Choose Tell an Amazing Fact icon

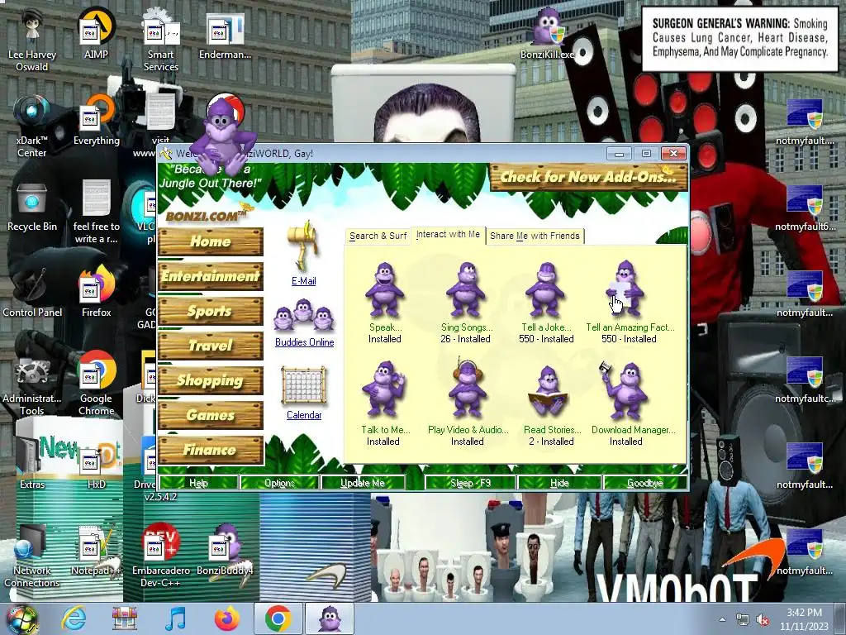[x=625, y=289]
